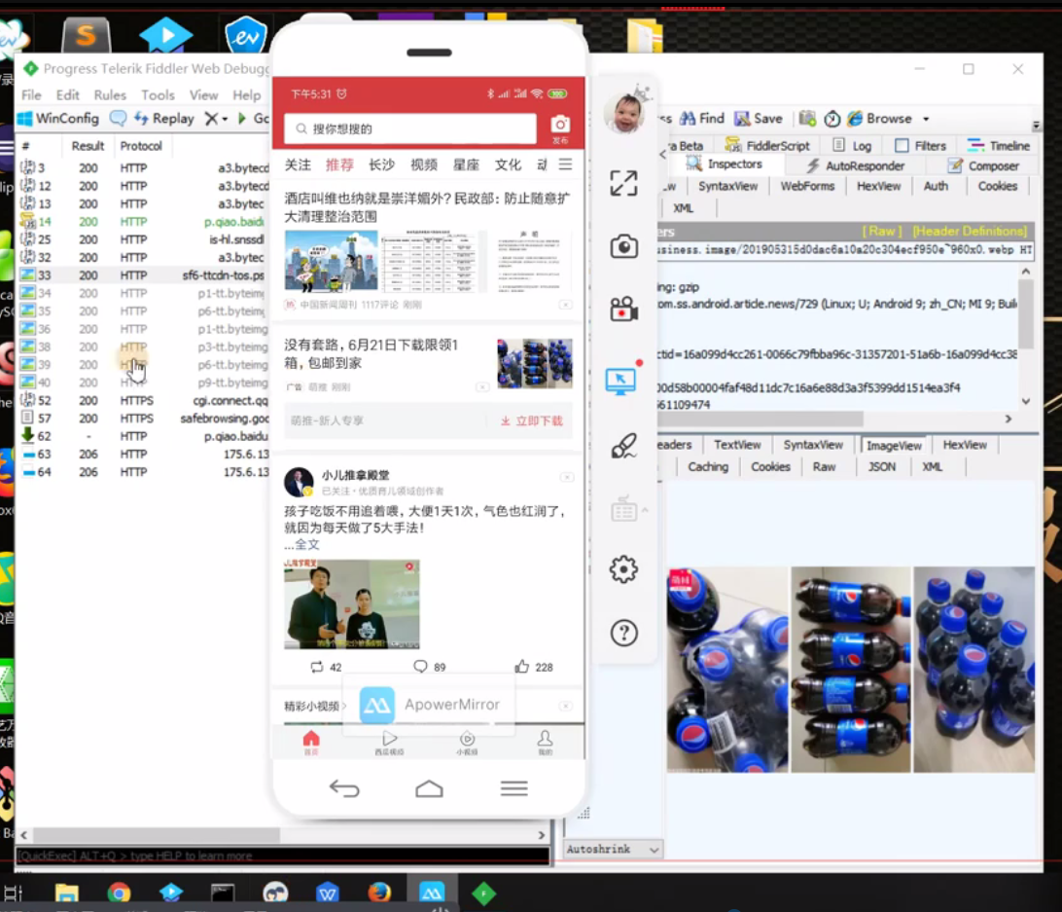1062x912 pixels.
Task: Open the Browse dropdown arrow in Fiddler
Action: (x=926, y=120)
